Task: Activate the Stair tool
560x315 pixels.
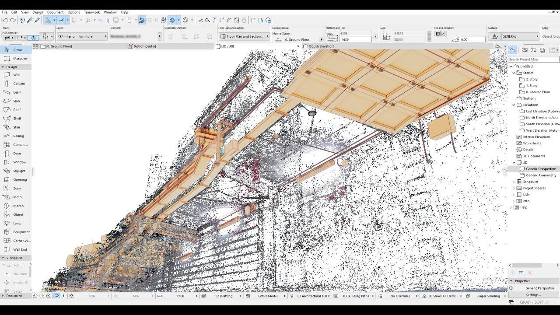Action: click(x=16, y=127)
